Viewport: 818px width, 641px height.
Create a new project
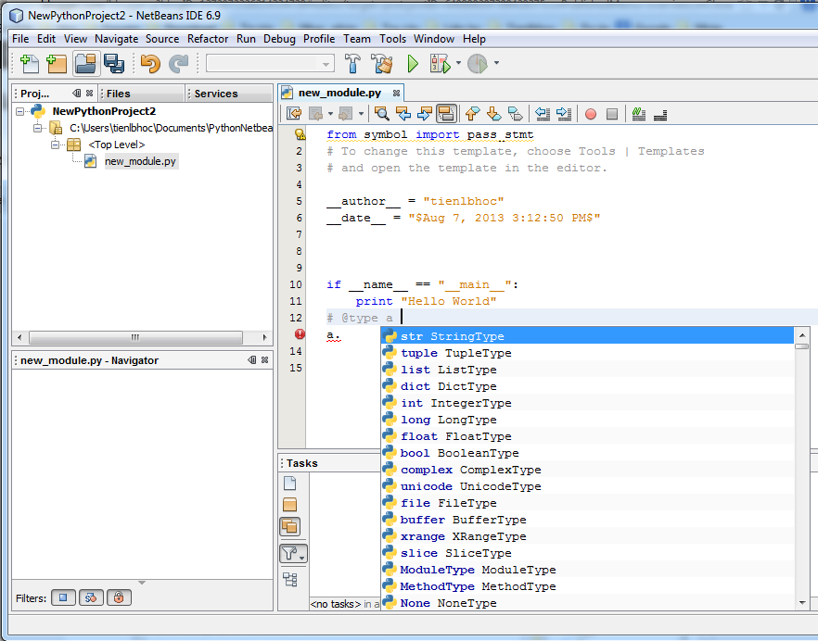coord(58,65)
